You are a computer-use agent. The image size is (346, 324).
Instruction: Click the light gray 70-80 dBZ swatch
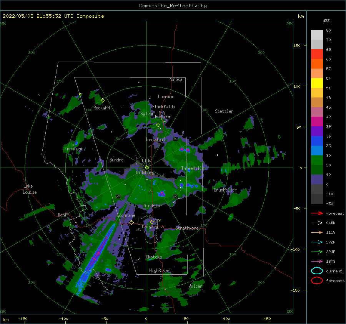click(x=317, y=35)
